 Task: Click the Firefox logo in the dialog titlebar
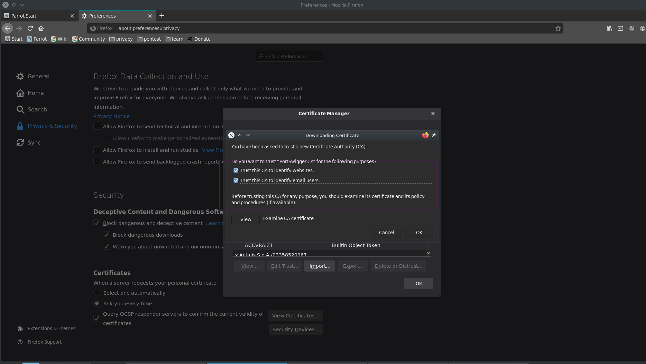pyautogui.click(x=425, y=135)
